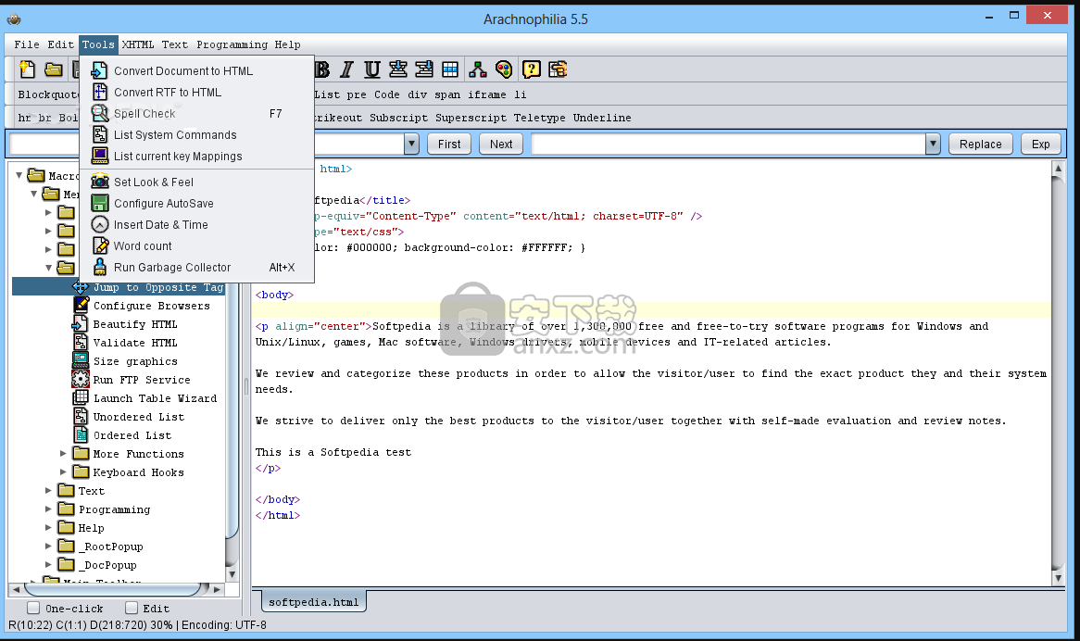
Task: Click the Next search button
Action: pyautogui.click(x=501, y=144)
